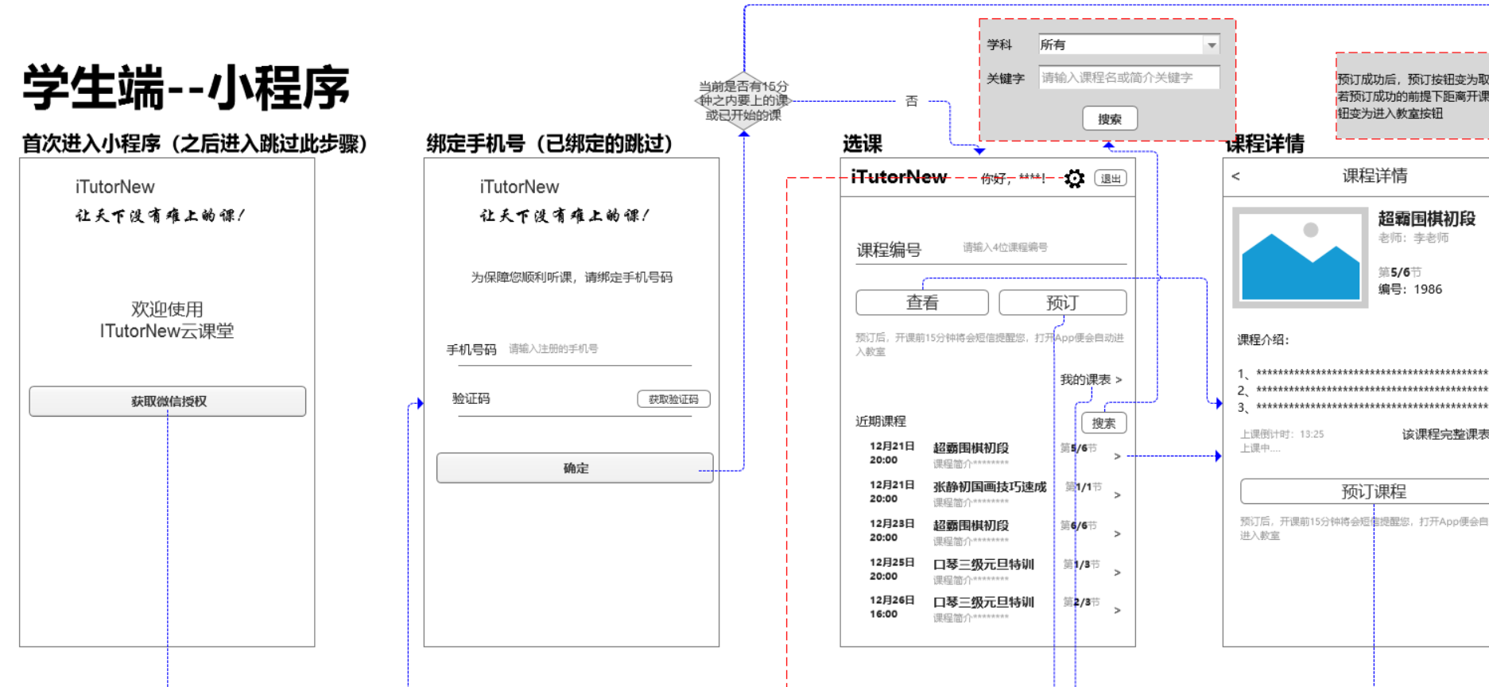Click the 编号: 1986 text
The width and height of the screenshot is (1489, 687).
tap(1410, 289)
